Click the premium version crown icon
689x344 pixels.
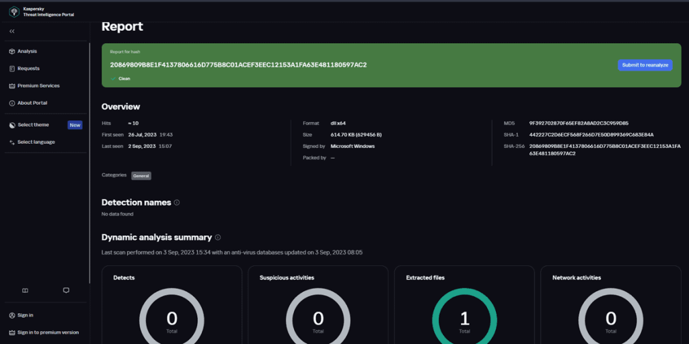click(12, 332)
